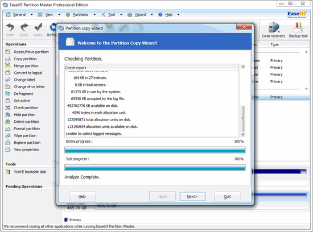Viewport: 313px width, 232px height.
Task: Open the Backup tool
Action: (298, 30)
